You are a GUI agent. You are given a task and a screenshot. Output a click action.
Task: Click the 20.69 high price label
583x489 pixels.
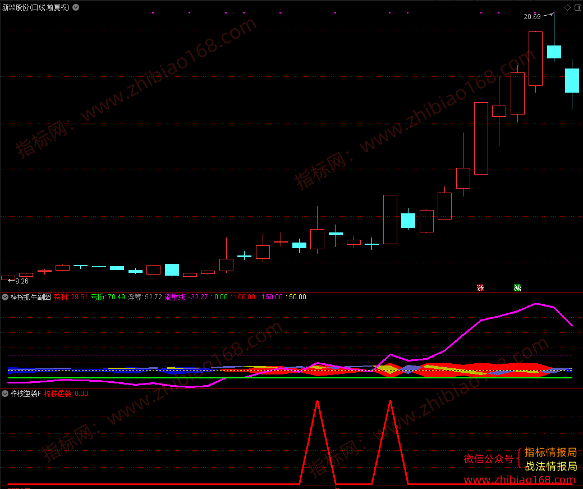[x=532, y=17]
